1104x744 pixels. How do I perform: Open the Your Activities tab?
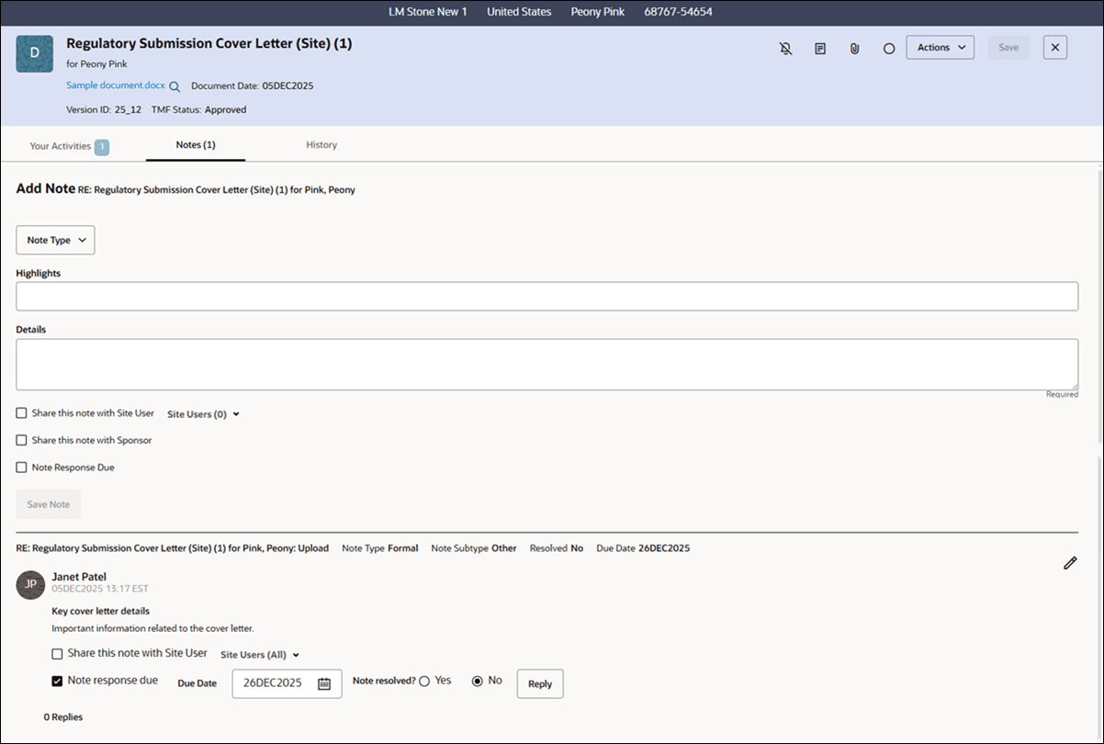pyautogui.click(x=61, y=145)
